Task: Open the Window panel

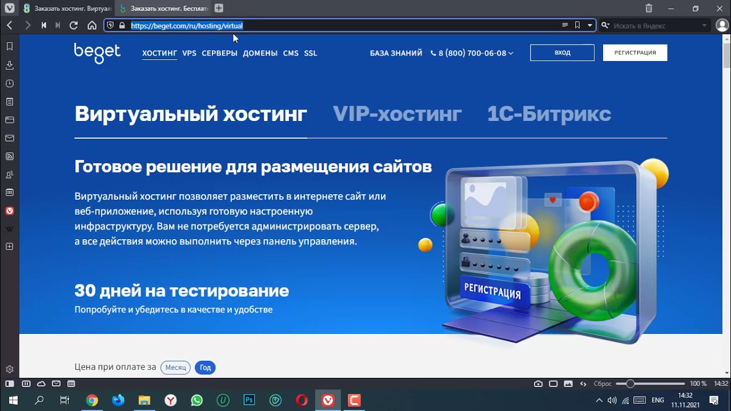Action: (10, 120)
